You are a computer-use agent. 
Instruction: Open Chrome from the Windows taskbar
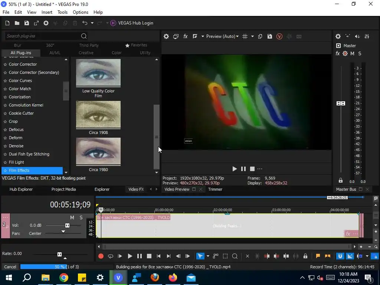[x=64, y=278]
